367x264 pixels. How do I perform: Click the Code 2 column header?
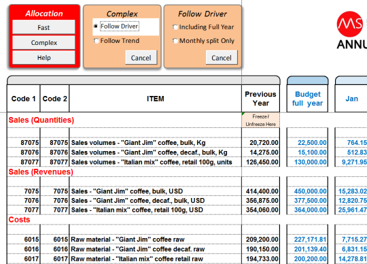[54, 99]
